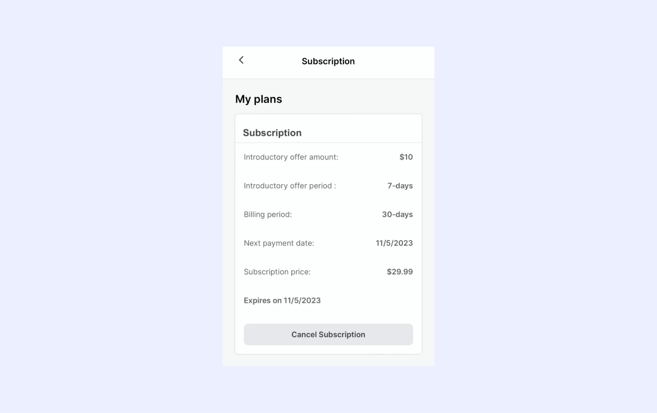The image size is (657, 413).
Task: Click the Expires on 11/5/2023 text
Action: (x=282, y=300)
